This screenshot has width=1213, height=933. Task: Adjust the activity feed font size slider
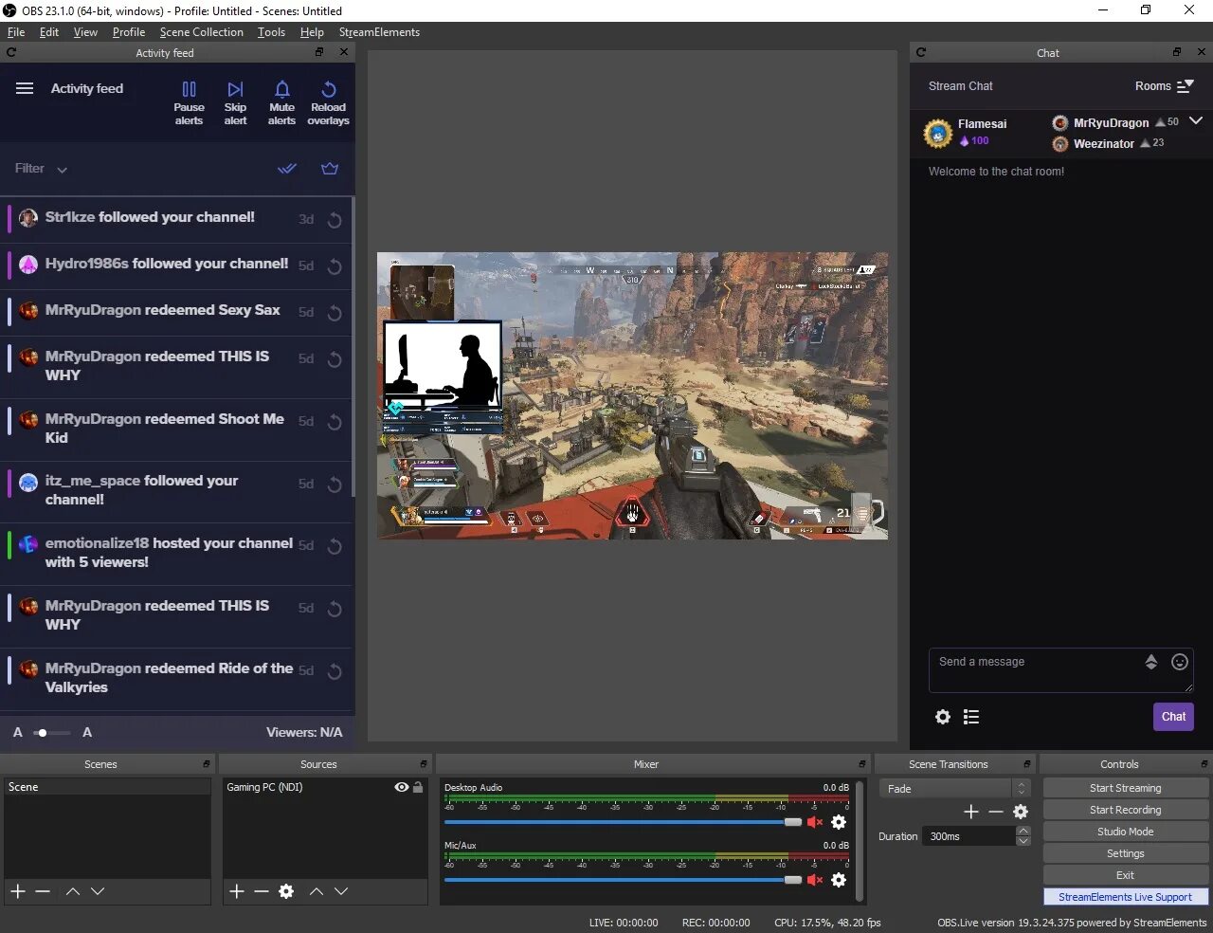(x=52, y=733)
